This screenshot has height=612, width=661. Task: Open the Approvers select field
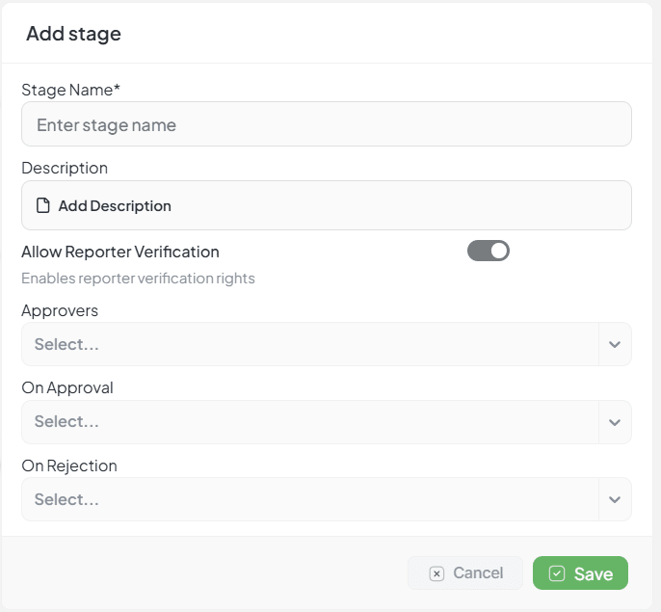click(308, 344)
